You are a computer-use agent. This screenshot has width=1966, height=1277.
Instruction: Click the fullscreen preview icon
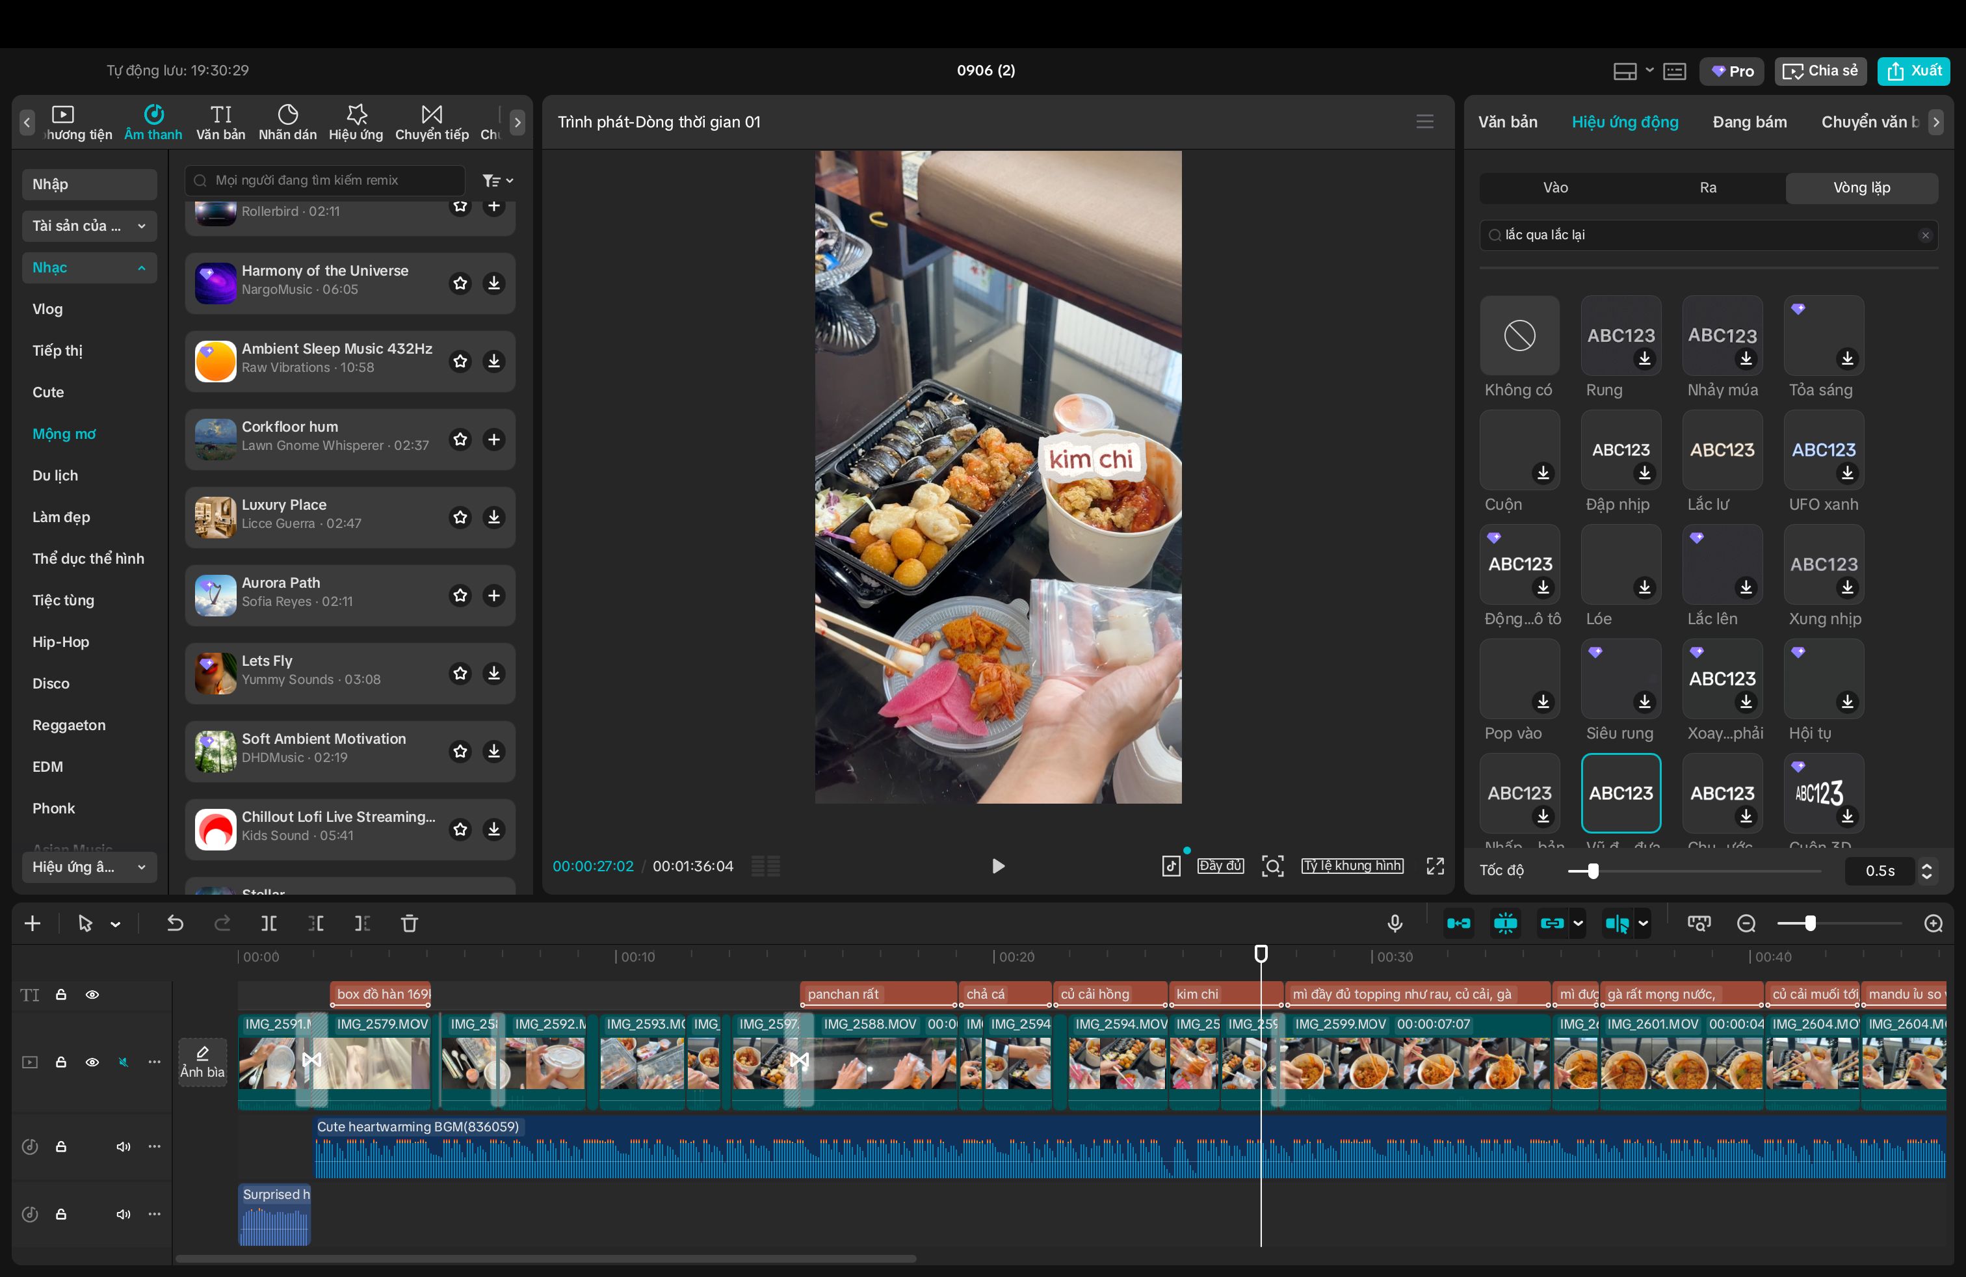pyautogui.click(x=1435, y=865)
